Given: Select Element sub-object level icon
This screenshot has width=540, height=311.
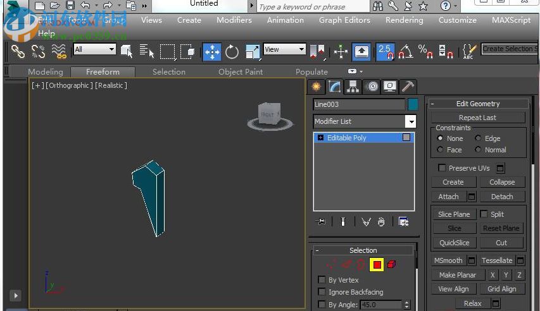Looking at the screenshot, I should 392,264.
